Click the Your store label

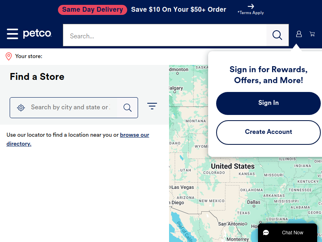pos(29,56)
